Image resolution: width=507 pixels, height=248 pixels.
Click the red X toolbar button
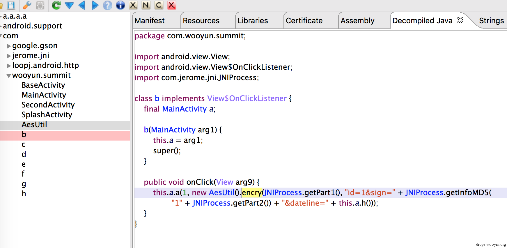pos(172,5)
